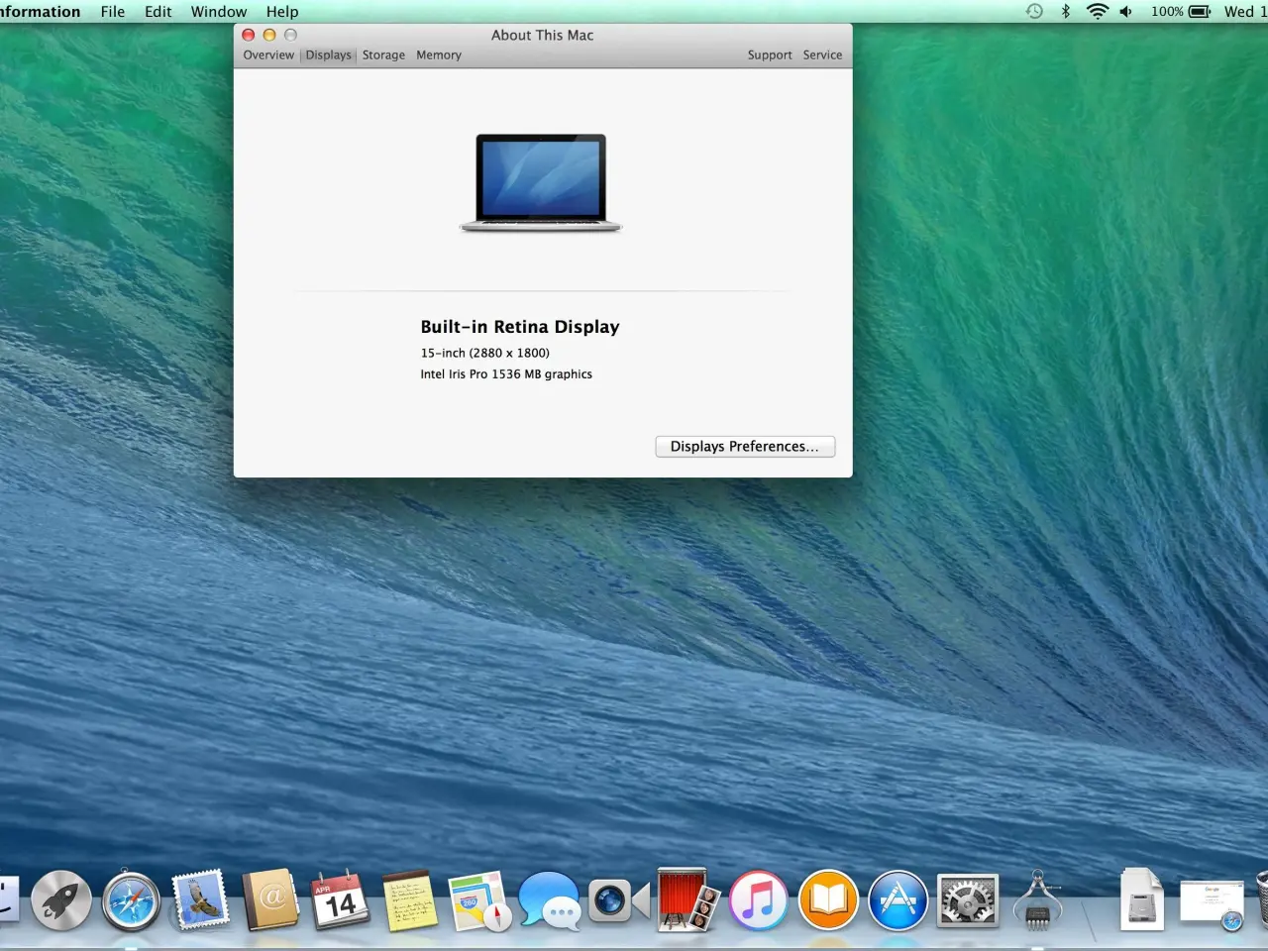1268x951 pixels.
Task: Open Maps from the Dock
Action: (x=479, y=901)
